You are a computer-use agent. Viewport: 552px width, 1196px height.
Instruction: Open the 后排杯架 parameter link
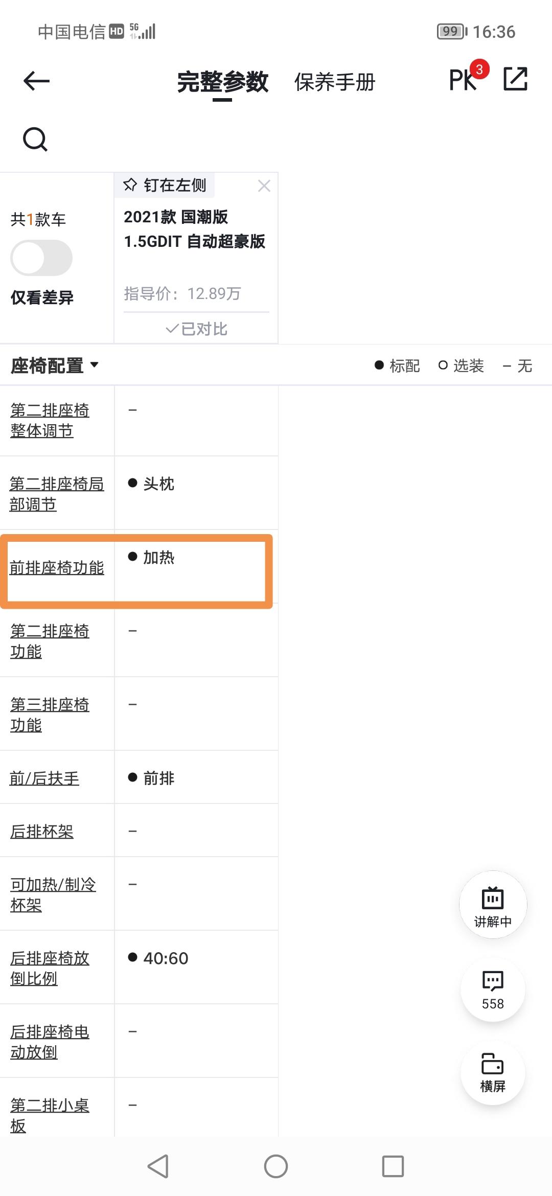pyautogui.click(x=42, y=831)
